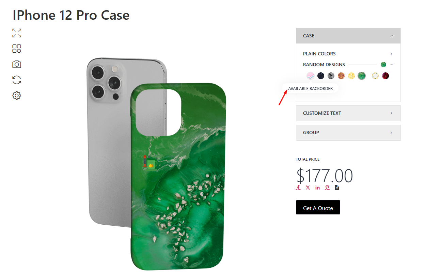Pick the dark red streaked design swatch

coord(385,76)
